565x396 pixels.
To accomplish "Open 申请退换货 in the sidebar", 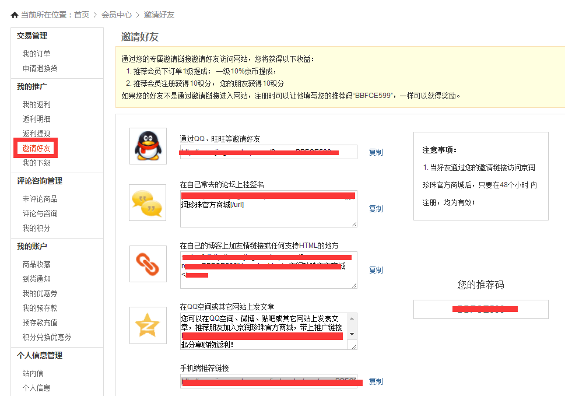I will [x=40, y=68].
